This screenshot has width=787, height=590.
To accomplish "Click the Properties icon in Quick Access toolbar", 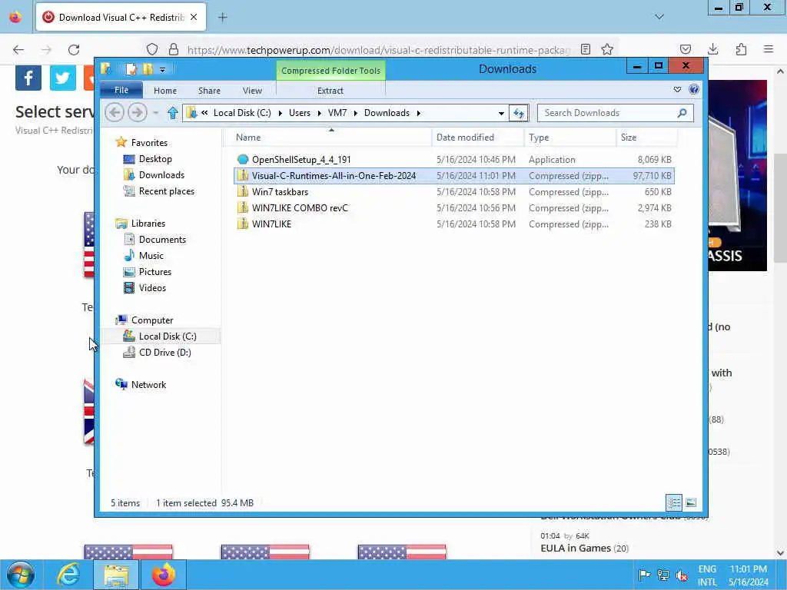I will click(x=131, y=69).
